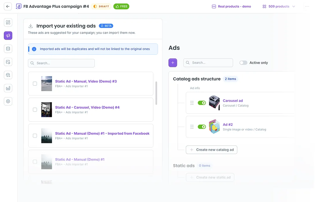Click the Catalog ads structure heading
315x202 pixels.
(197, 79)
